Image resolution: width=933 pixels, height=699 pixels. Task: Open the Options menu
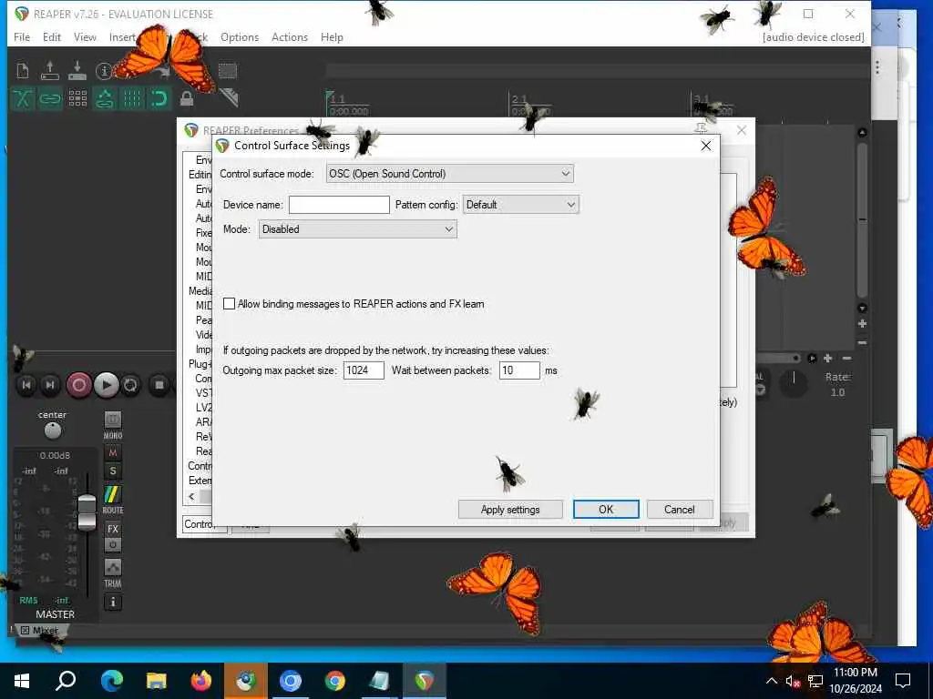[240, 36]
